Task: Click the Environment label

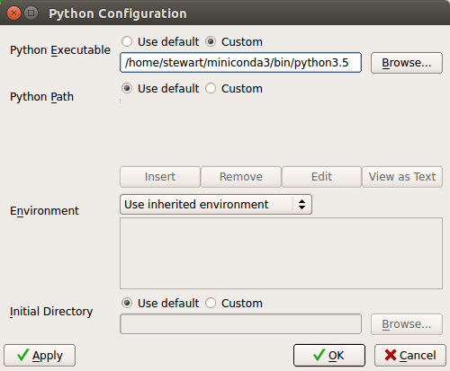Action: click(44, 211)
